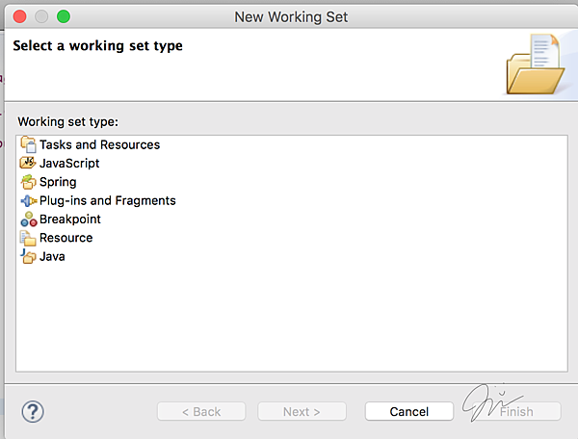Screen dimensions: 578x439
Task: Click the Java working set icon
Action: tap(27, 256)
